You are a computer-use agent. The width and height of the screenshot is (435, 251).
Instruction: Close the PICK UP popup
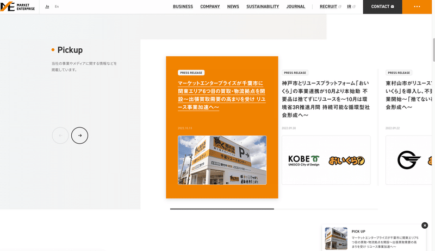(425, 226)
